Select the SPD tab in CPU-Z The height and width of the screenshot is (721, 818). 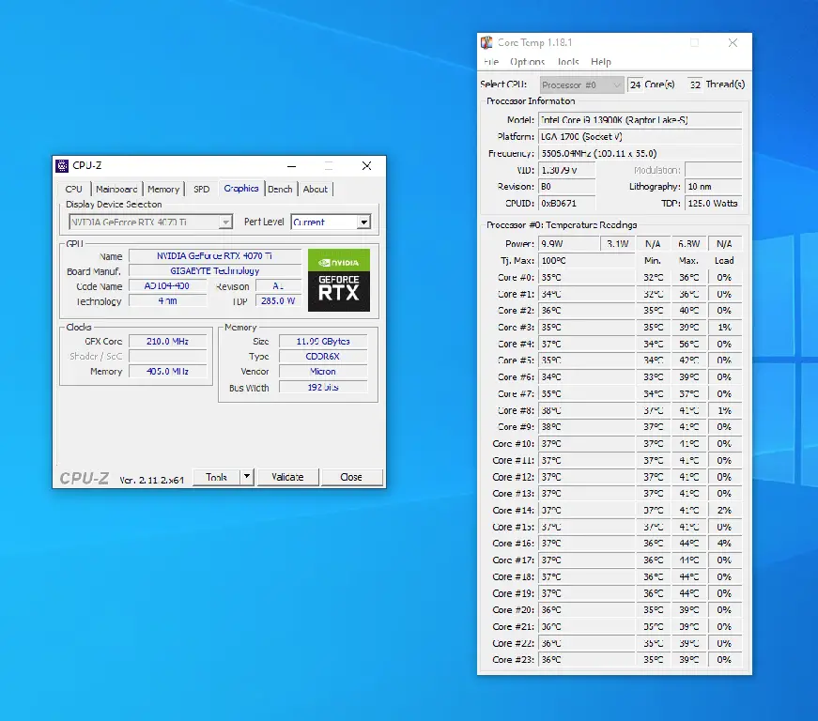click(201, 189)
